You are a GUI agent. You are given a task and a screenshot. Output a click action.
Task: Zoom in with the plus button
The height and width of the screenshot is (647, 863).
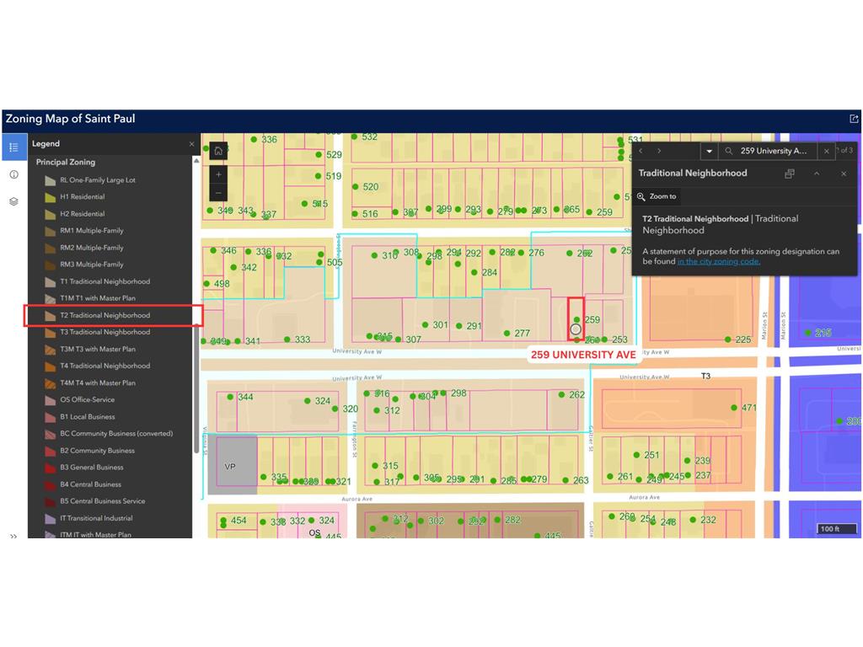[x=218, y=174]
